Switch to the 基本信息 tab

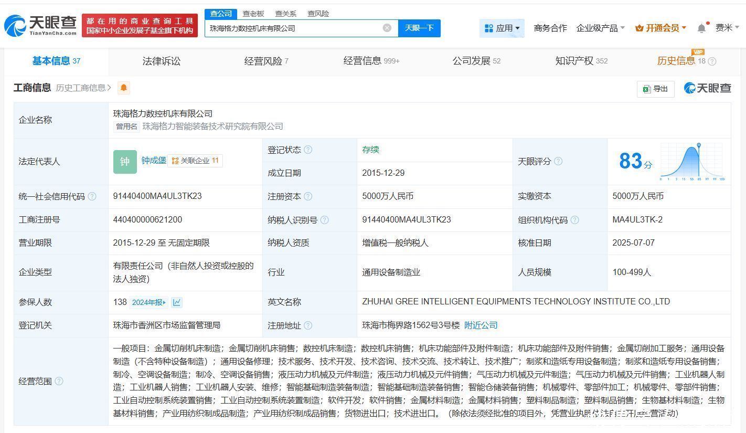57,61
